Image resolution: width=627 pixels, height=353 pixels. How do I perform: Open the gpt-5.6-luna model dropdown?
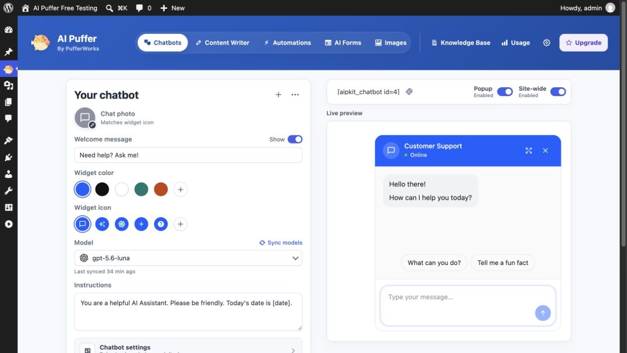[x=188, y=258]
